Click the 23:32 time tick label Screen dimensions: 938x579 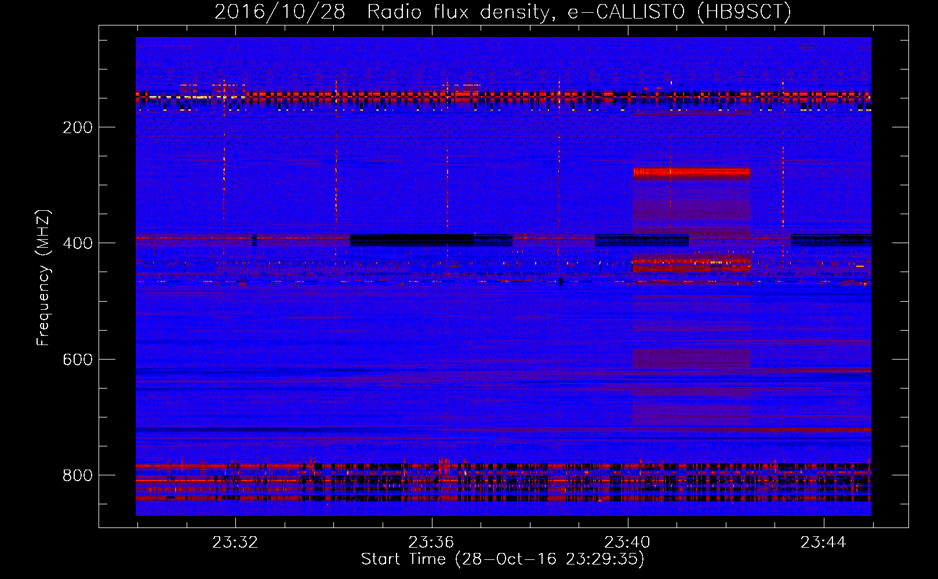(x=235, y=543)
